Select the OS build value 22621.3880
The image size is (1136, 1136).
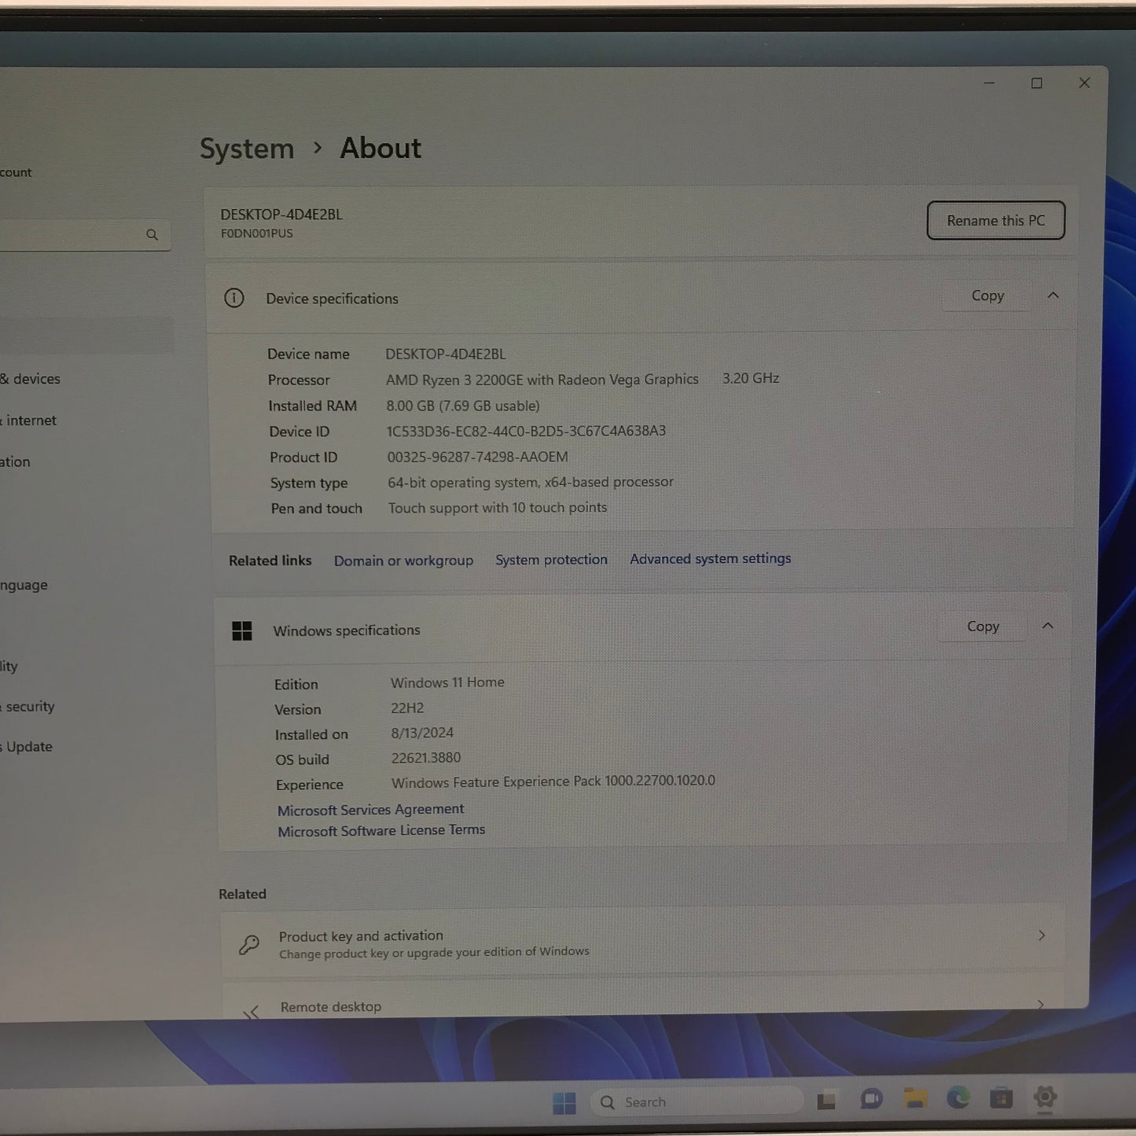pyautogui.click(x=426, y=758)
